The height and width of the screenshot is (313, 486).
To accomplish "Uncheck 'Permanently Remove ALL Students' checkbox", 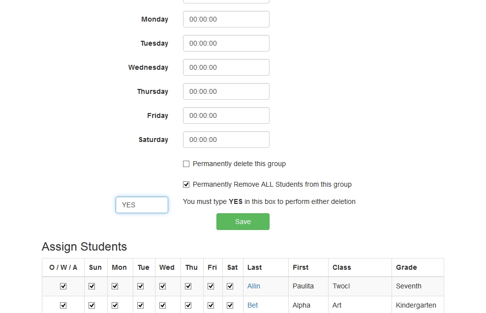I will pos(186,185).
